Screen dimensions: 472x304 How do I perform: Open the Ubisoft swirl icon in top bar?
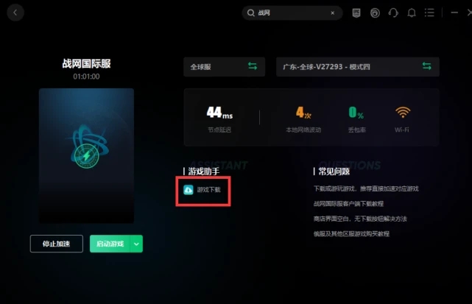click(375, 13)
